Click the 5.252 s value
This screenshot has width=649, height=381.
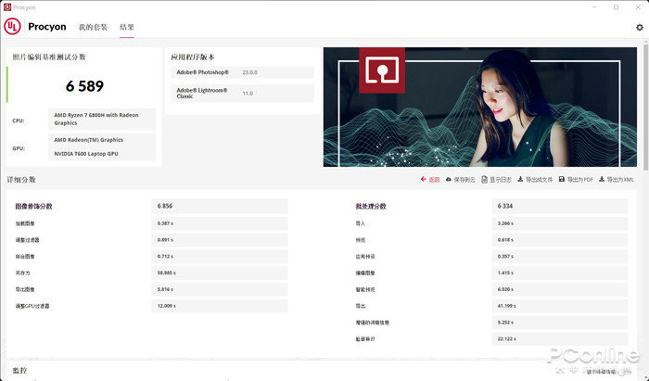point(505,323)
